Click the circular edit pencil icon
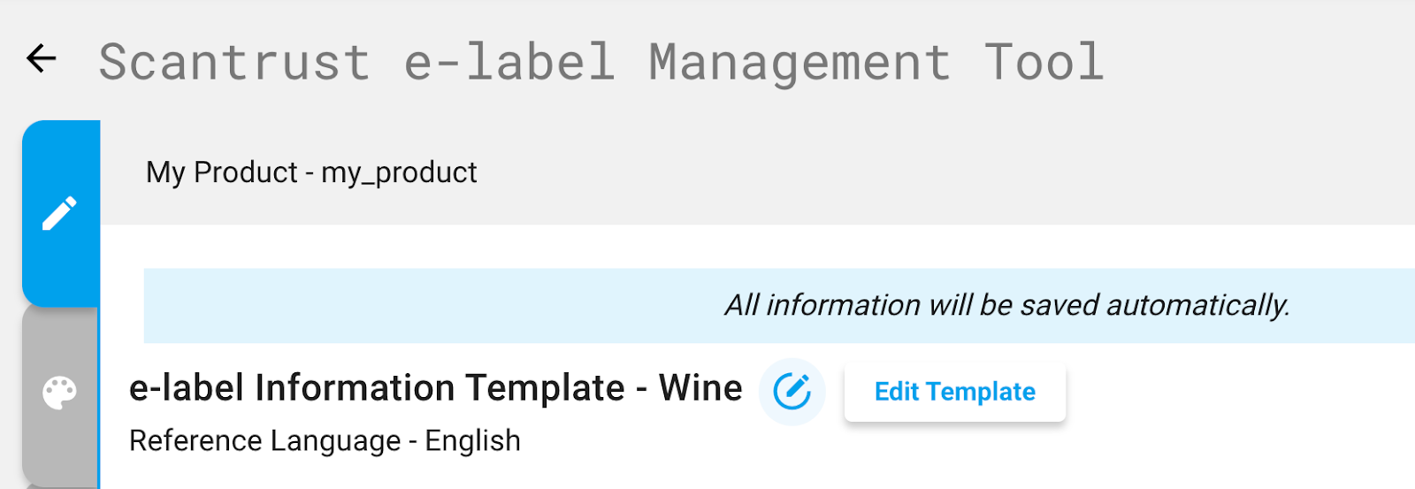1415x489 pixels. click(792, 391)
